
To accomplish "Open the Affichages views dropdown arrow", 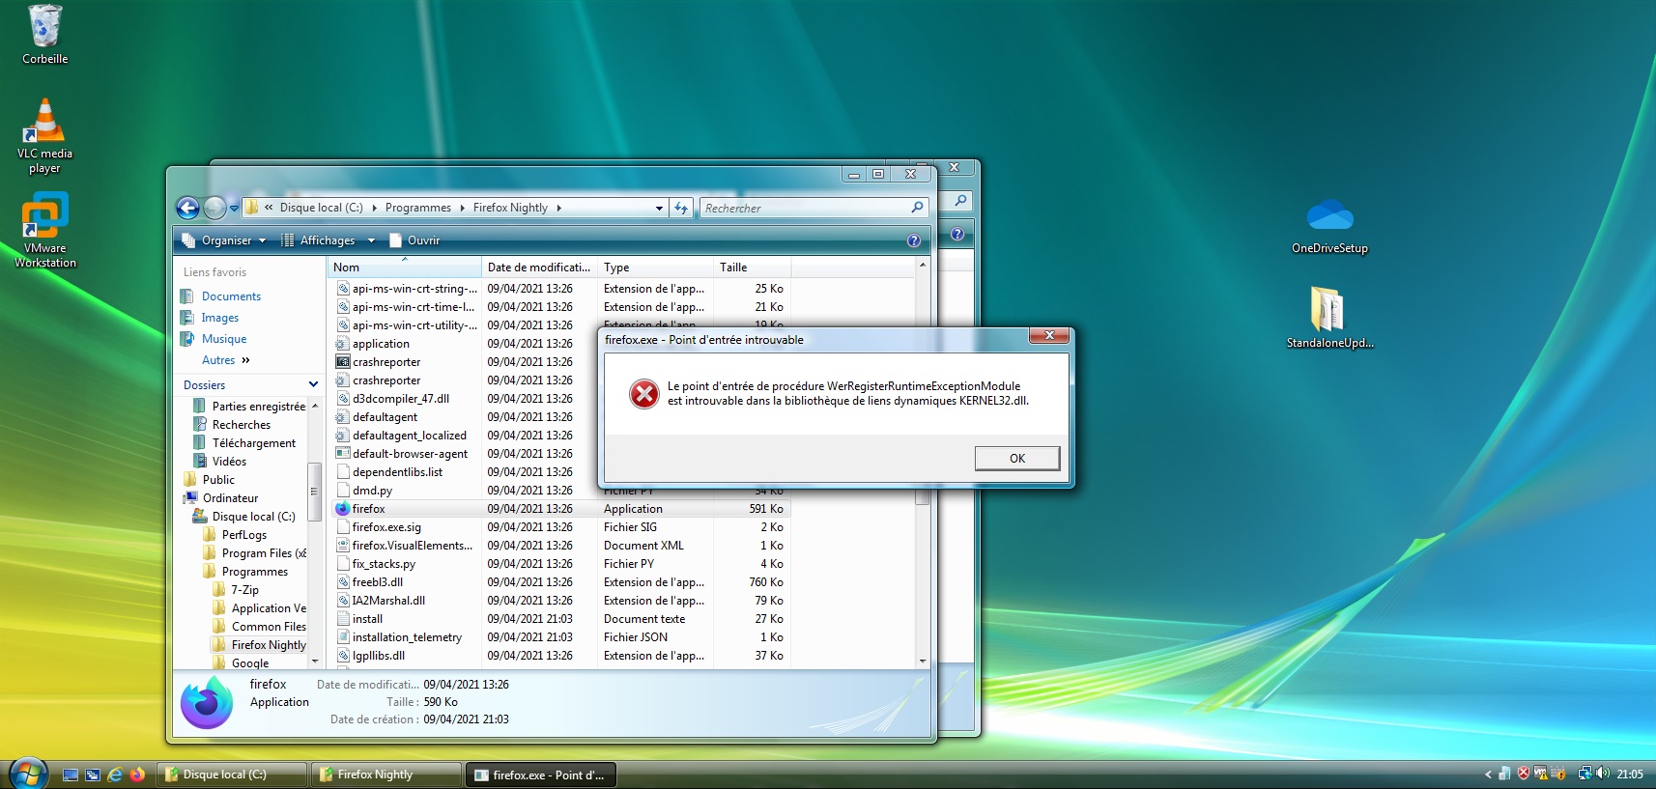I will [x=371, y=240].
